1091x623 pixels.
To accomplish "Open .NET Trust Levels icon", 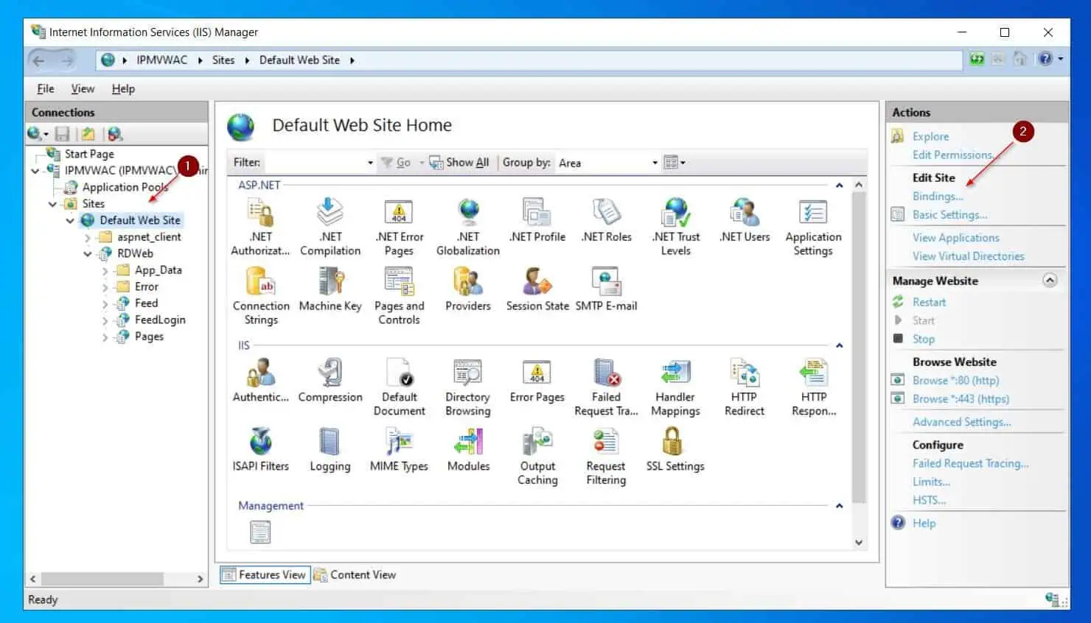I will pyautogui.click(x=676, y=228).
